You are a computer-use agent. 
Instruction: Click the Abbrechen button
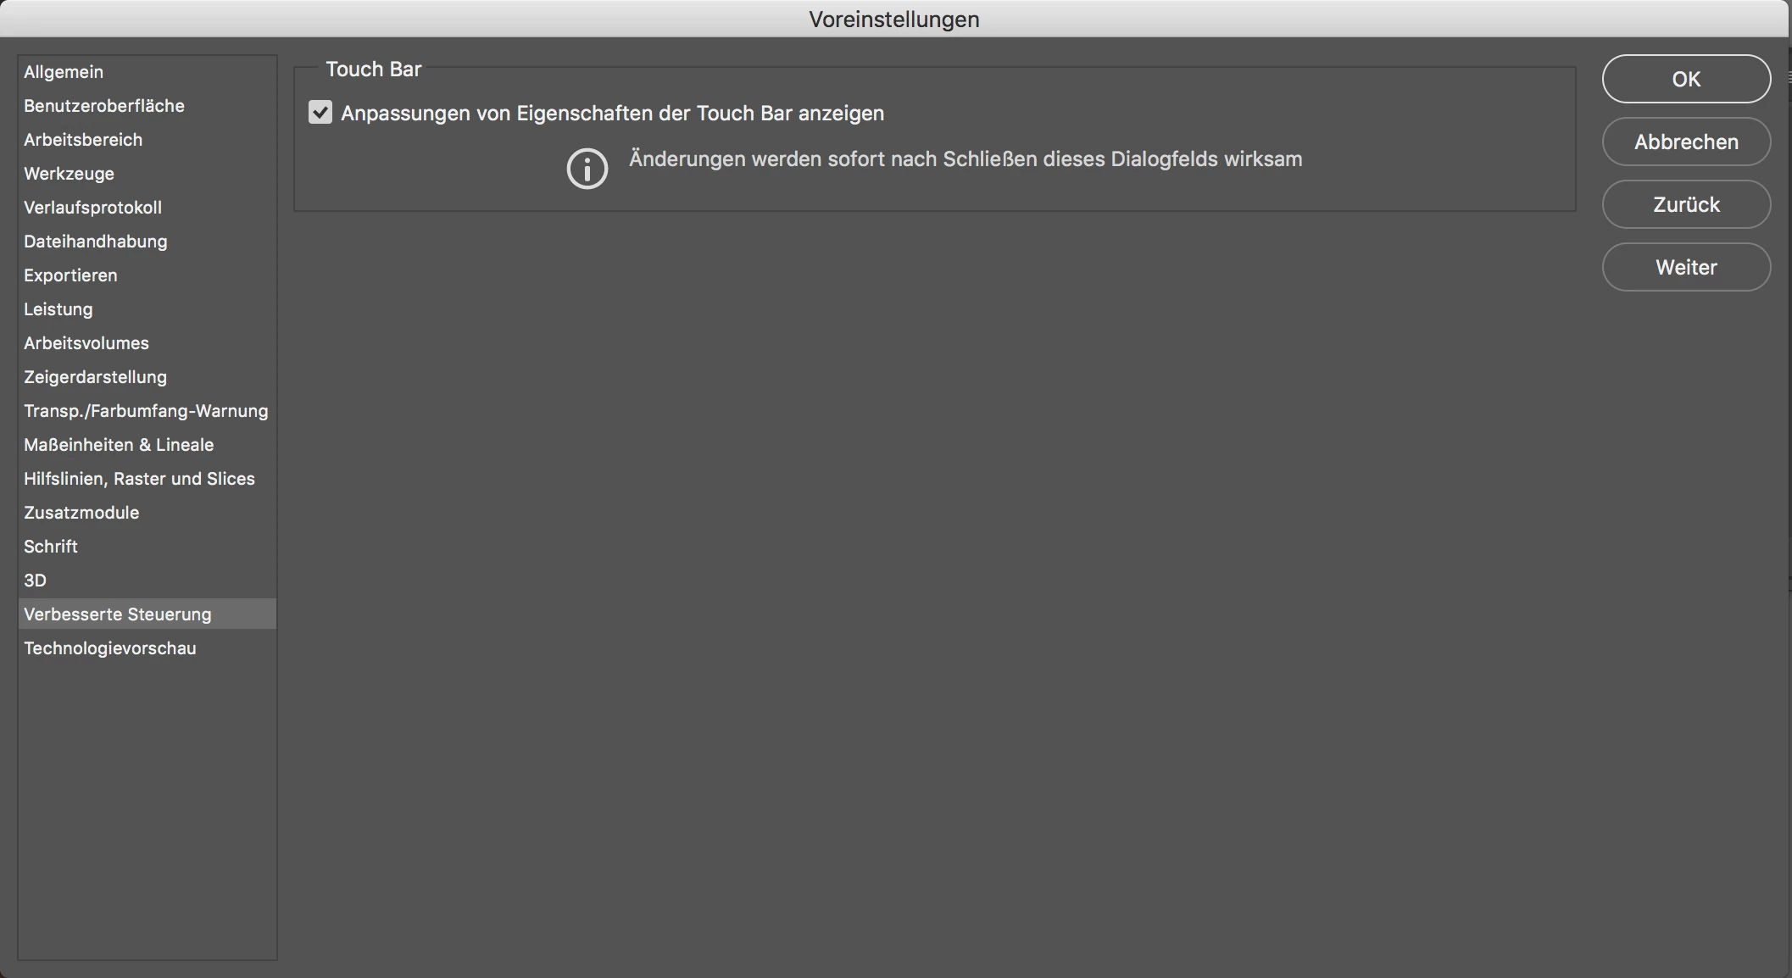pyautogui.click(x=1685, y=142)
